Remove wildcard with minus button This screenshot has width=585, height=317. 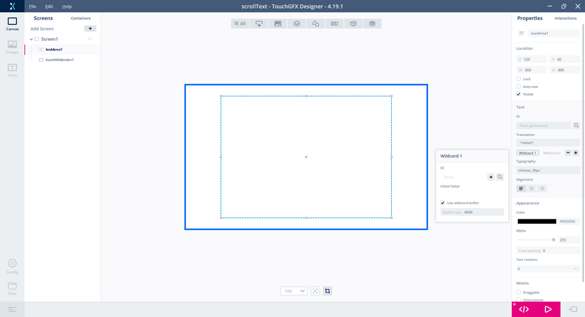point(568,153)
